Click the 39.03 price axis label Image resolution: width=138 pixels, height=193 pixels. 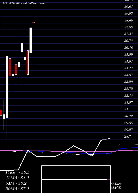click(129, 13)
